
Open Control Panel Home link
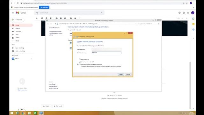click(x=54, y=28)
